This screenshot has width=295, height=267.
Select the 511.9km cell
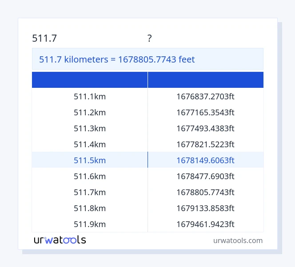pos(90,224)
